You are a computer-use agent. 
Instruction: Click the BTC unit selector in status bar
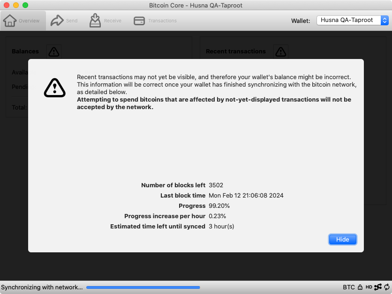[349, 287]
